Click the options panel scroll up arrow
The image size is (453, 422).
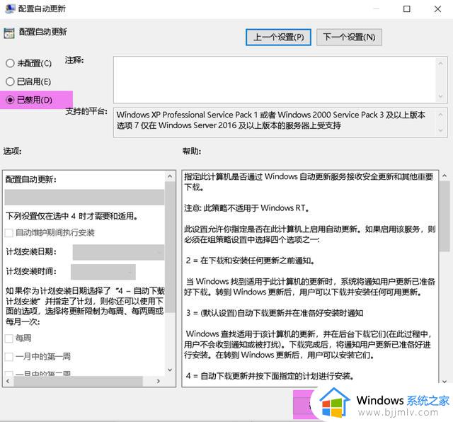click(x=170, y=176)
